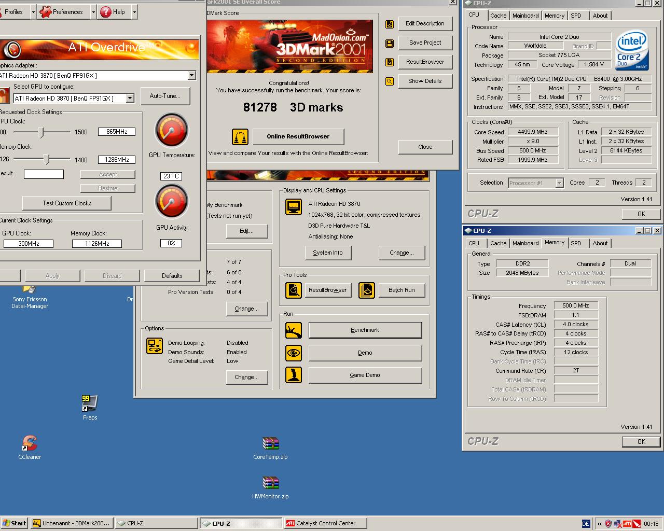
Task: Click the Pro Tools ResultBrowser icon
Action: point(294,290)
